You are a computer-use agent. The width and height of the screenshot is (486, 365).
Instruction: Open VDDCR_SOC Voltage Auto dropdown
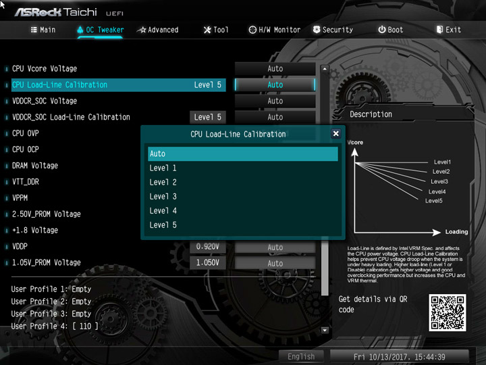[275, 101]
